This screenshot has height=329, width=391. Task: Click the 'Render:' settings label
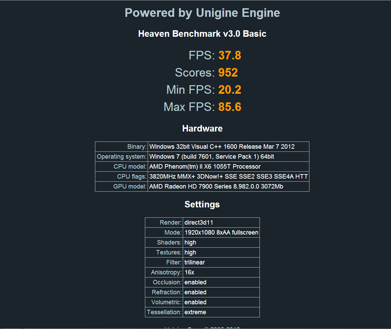coord(171,223)
